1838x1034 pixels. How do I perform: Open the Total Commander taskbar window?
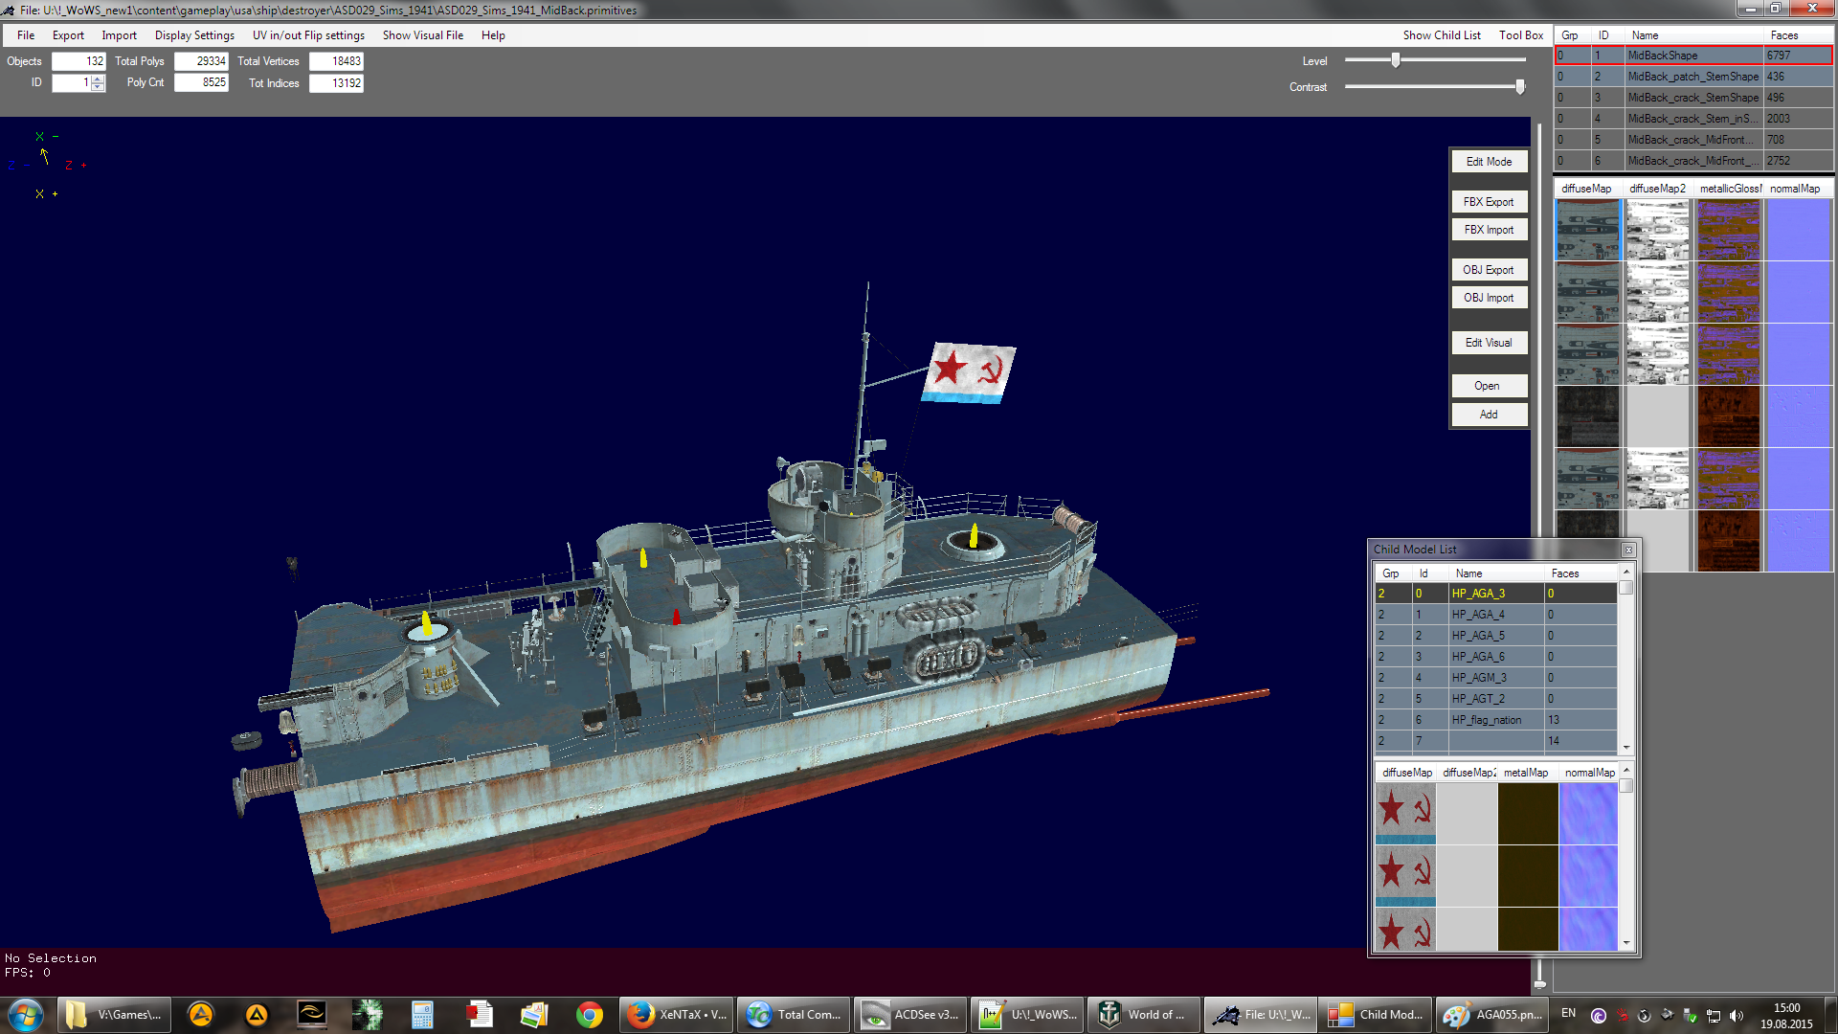pos(794,1015)
